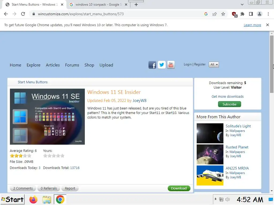Click the Chrome taskbar icon
This screenshot has height=205, width=274.
[60, 199]
